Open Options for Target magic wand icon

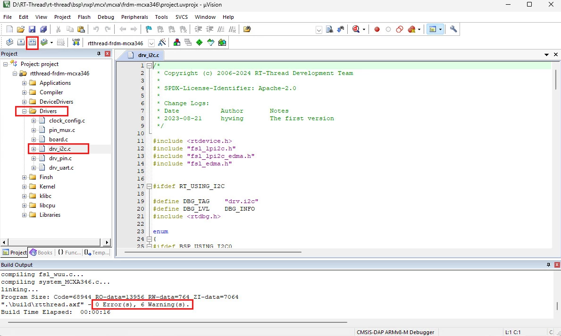coord(162,42)
